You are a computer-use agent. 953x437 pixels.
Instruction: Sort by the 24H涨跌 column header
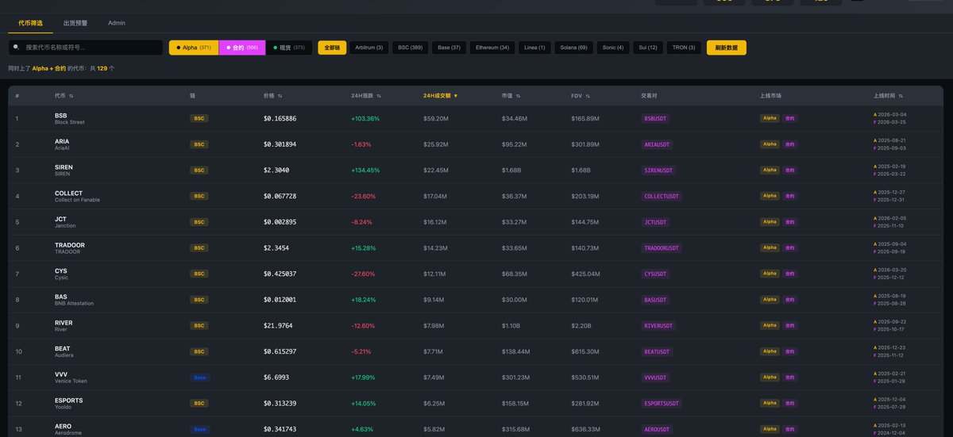[366, 95]
